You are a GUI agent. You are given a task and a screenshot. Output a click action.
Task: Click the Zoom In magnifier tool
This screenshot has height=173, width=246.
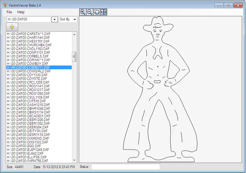(x=83, y=12)
